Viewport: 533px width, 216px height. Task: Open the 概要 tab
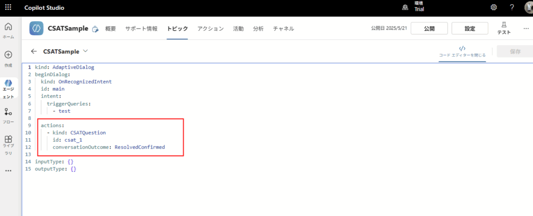pos(110,29)
